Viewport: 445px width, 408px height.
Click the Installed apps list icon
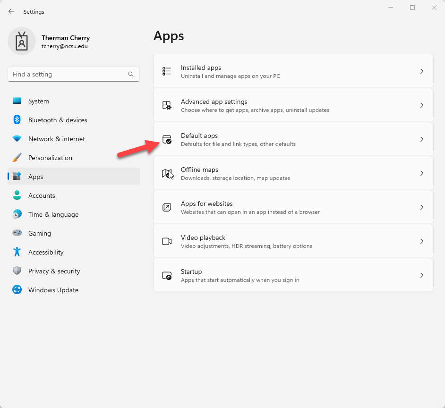[x=167, y=71]
